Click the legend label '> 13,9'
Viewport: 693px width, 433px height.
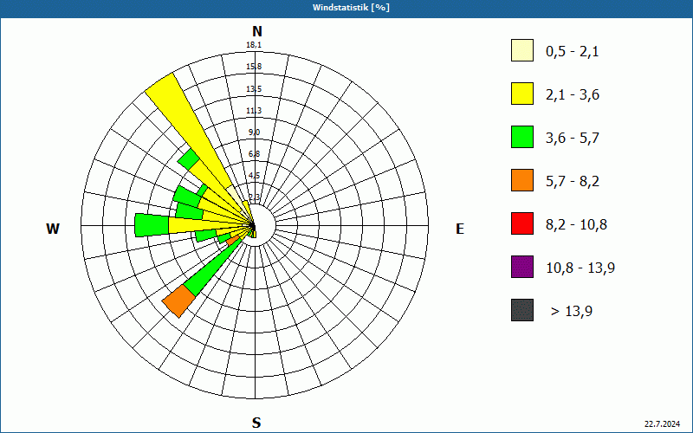572,312
